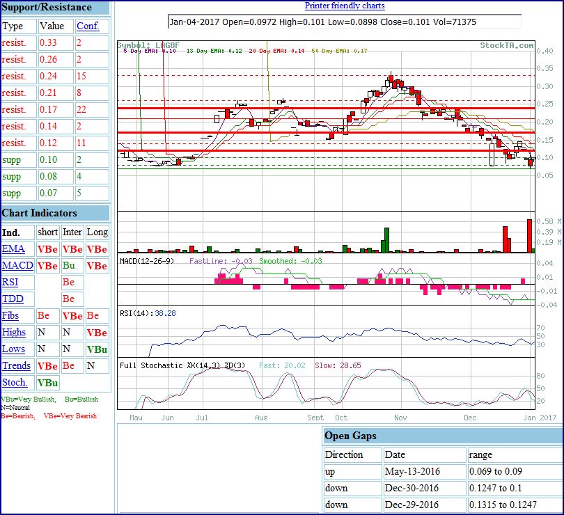Click the Fibs indicator link
Screen dimensions: 564x515
[12, 315]
